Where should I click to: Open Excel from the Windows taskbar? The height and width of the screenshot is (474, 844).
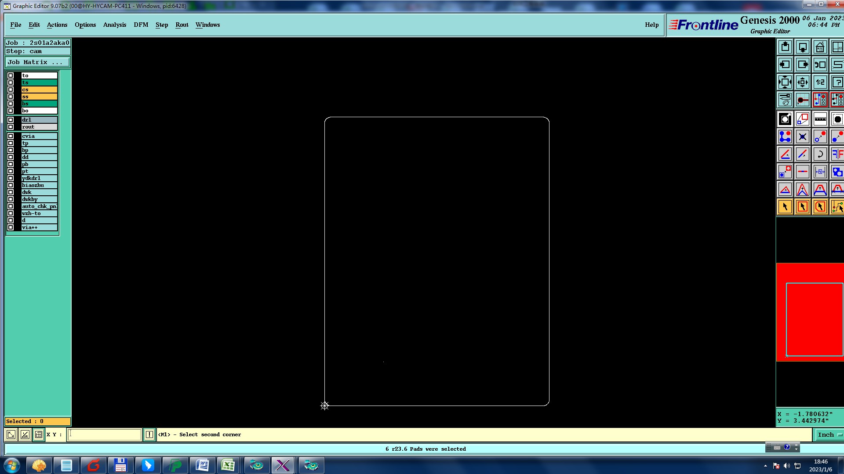(x=228, y=465)
